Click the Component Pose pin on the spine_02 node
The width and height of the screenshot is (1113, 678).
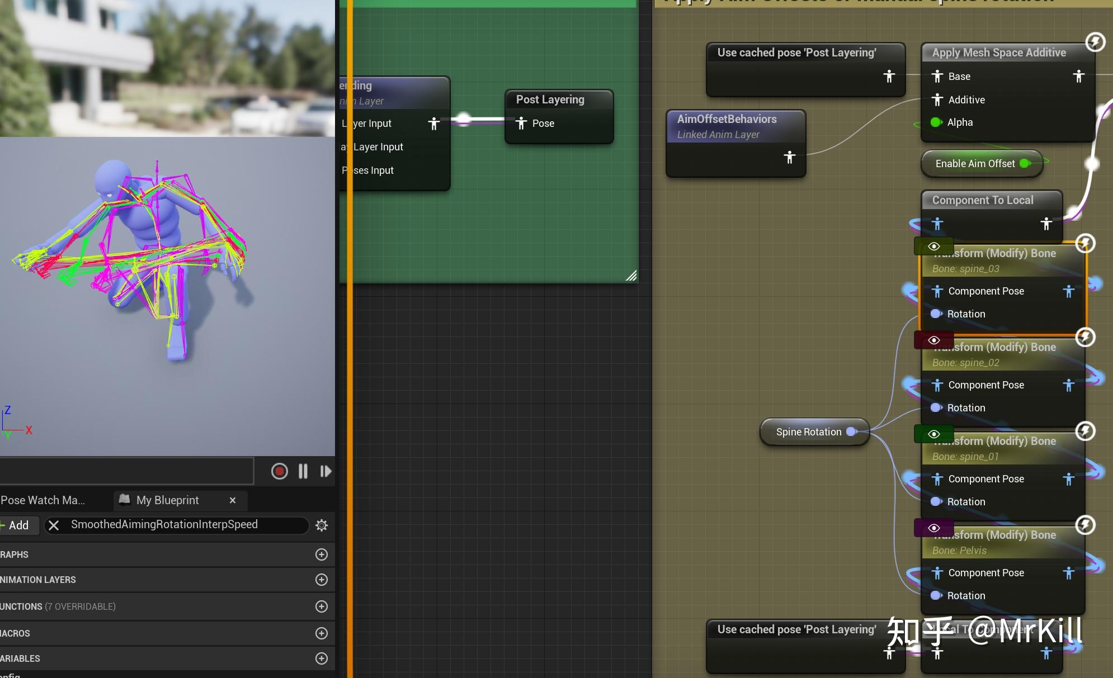(x=937, y=385)
